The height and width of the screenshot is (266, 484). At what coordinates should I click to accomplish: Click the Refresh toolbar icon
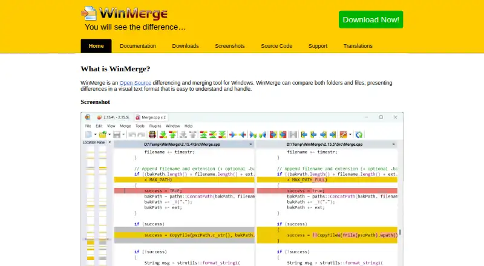(359, 135)
